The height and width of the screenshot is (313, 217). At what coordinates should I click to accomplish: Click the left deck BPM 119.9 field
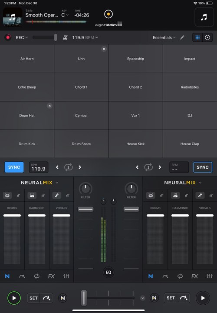tap(39, 167)
